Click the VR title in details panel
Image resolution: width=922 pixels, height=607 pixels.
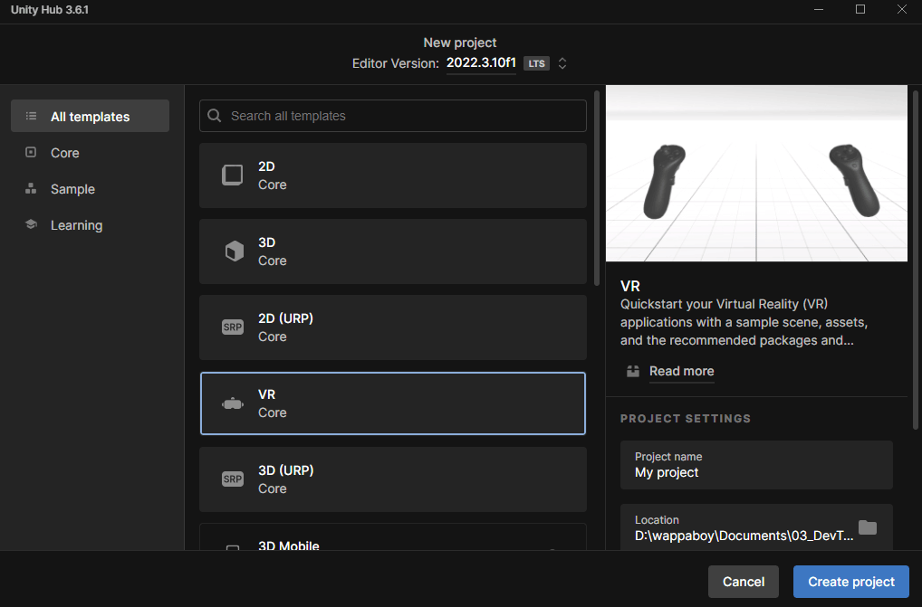tap(629, 286)
